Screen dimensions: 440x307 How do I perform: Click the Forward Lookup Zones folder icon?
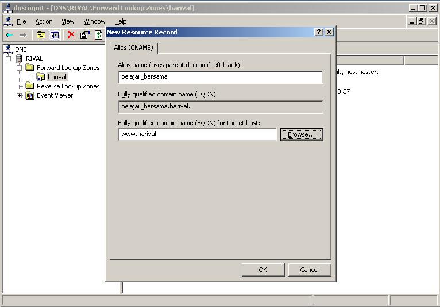pyautogui.click(x=29, y=67)
